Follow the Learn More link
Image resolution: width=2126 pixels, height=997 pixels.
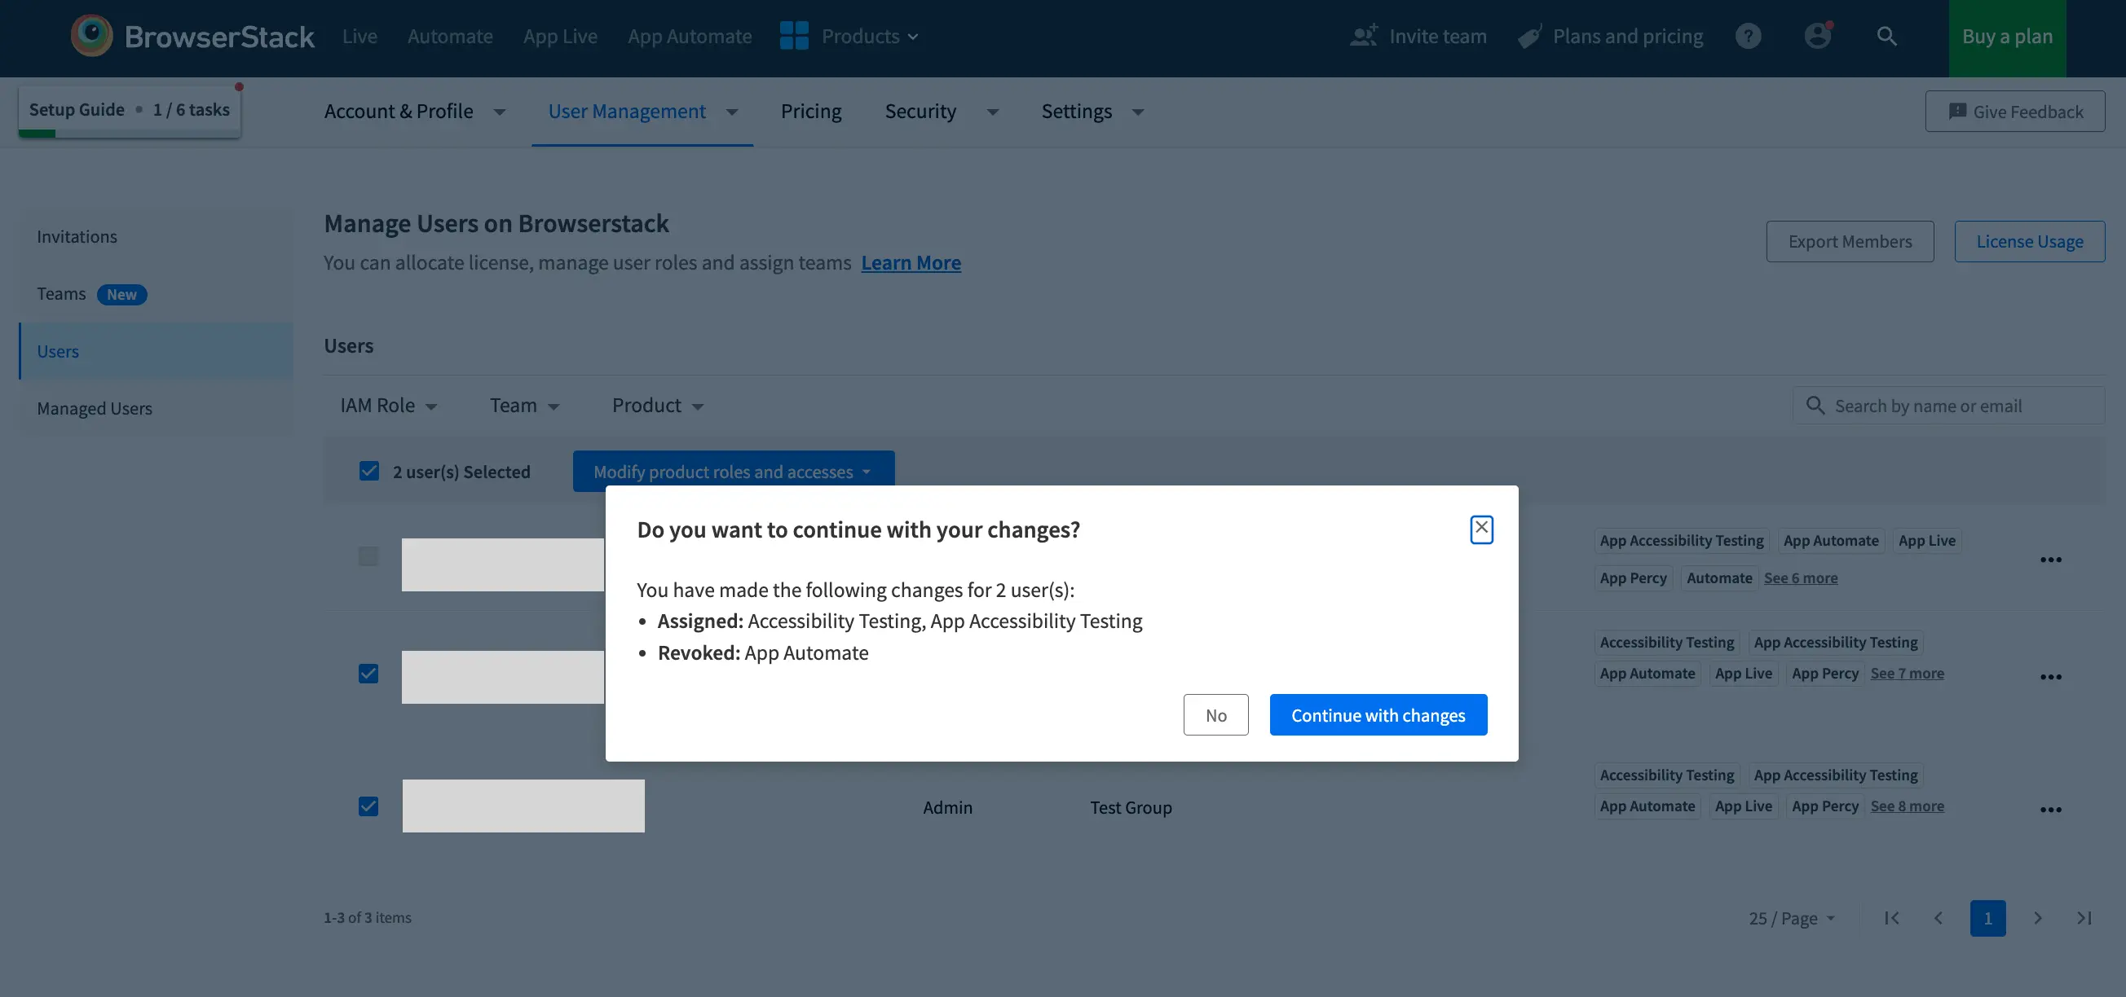pyautogui.click(x=911, y=262)
